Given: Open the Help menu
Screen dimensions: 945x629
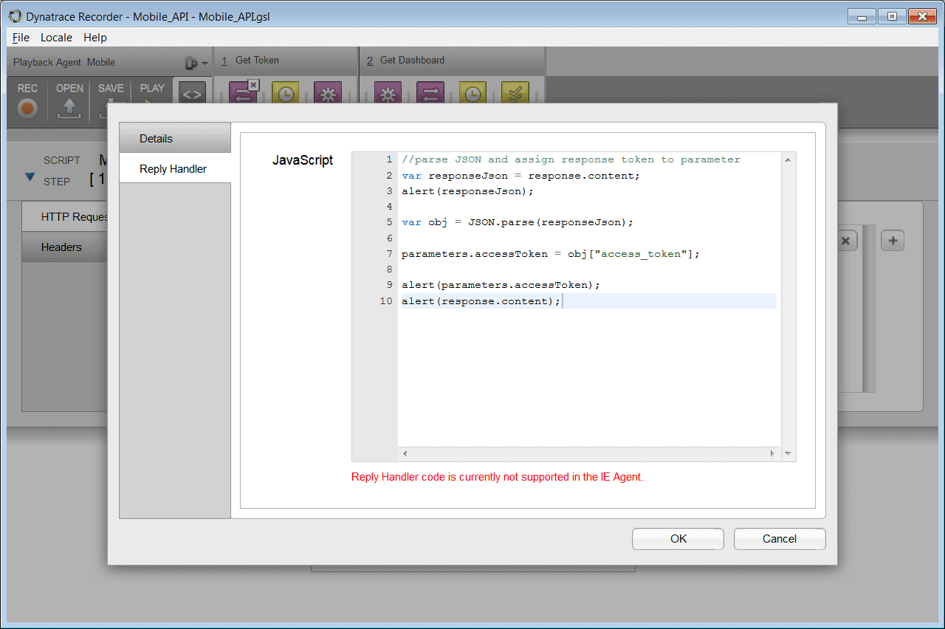Looking at the screenshot, I should click(x=94, y=38).
